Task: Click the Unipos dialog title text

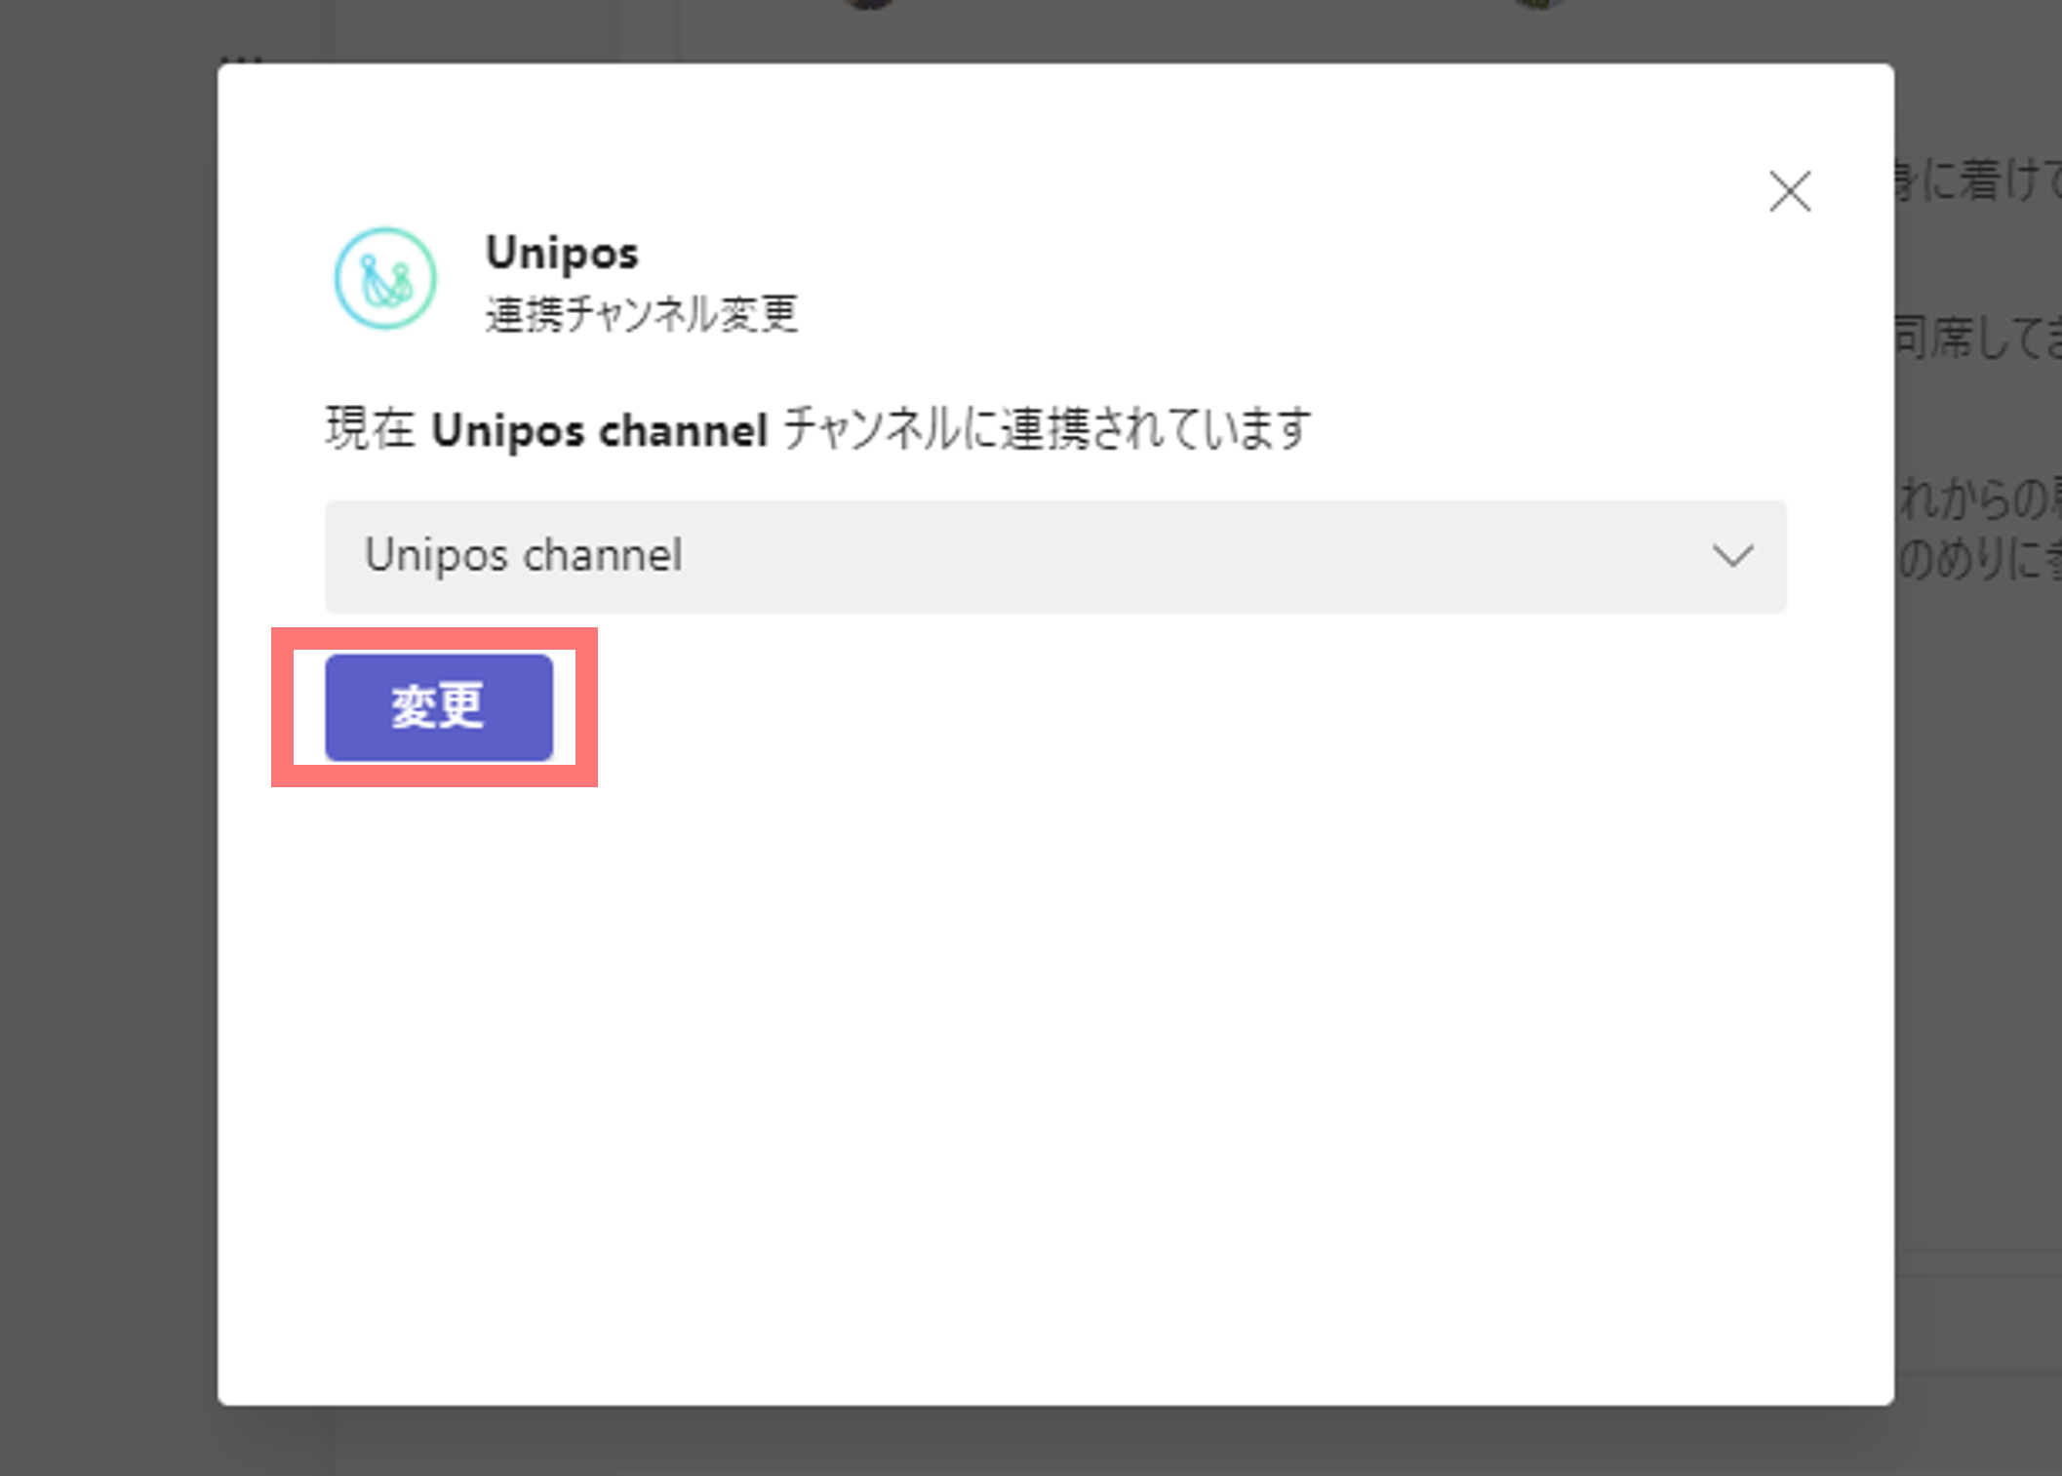Action: pos(563,252)
